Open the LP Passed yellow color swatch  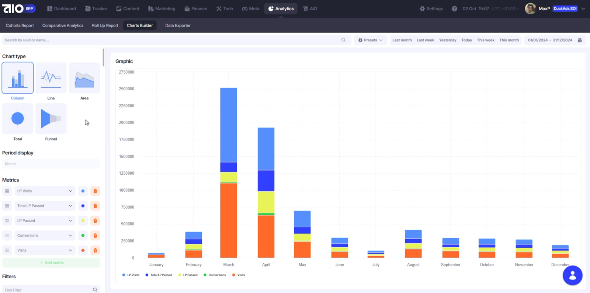(83, 221)
